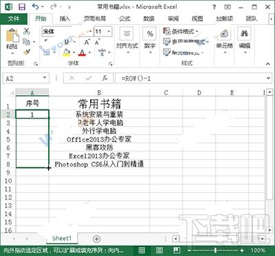Click the 100% zoom level
The image size is (275, 256).
258,250
